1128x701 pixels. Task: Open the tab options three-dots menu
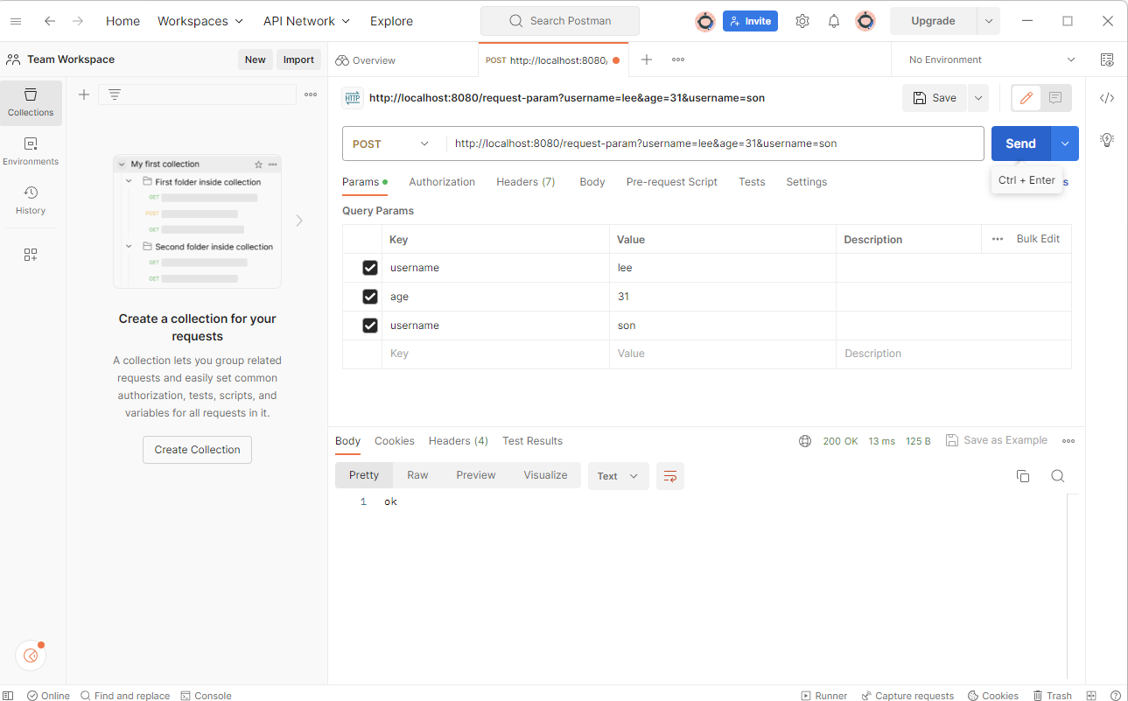678,60
